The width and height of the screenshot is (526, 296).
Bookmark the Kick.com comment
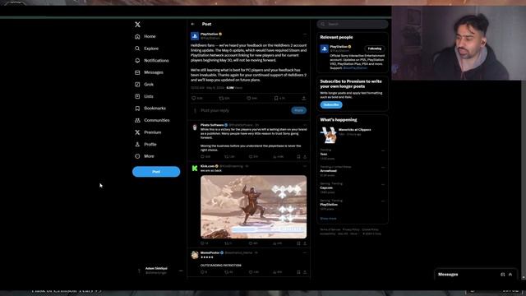point(298,243)
